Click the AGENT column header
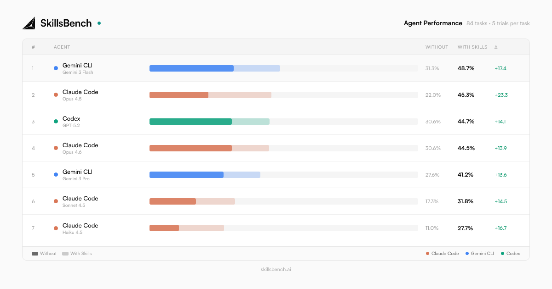The width and height of the screenshot is (552, 289). [x=62, y=47]
